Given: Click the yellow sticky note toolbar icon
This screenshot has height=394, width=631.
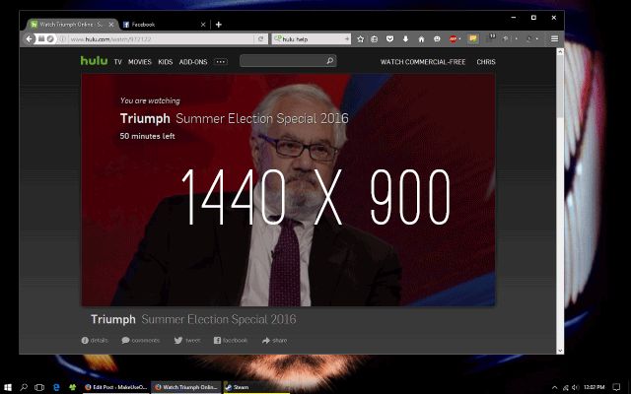Looking at the screenshot, I should [473, 38].
